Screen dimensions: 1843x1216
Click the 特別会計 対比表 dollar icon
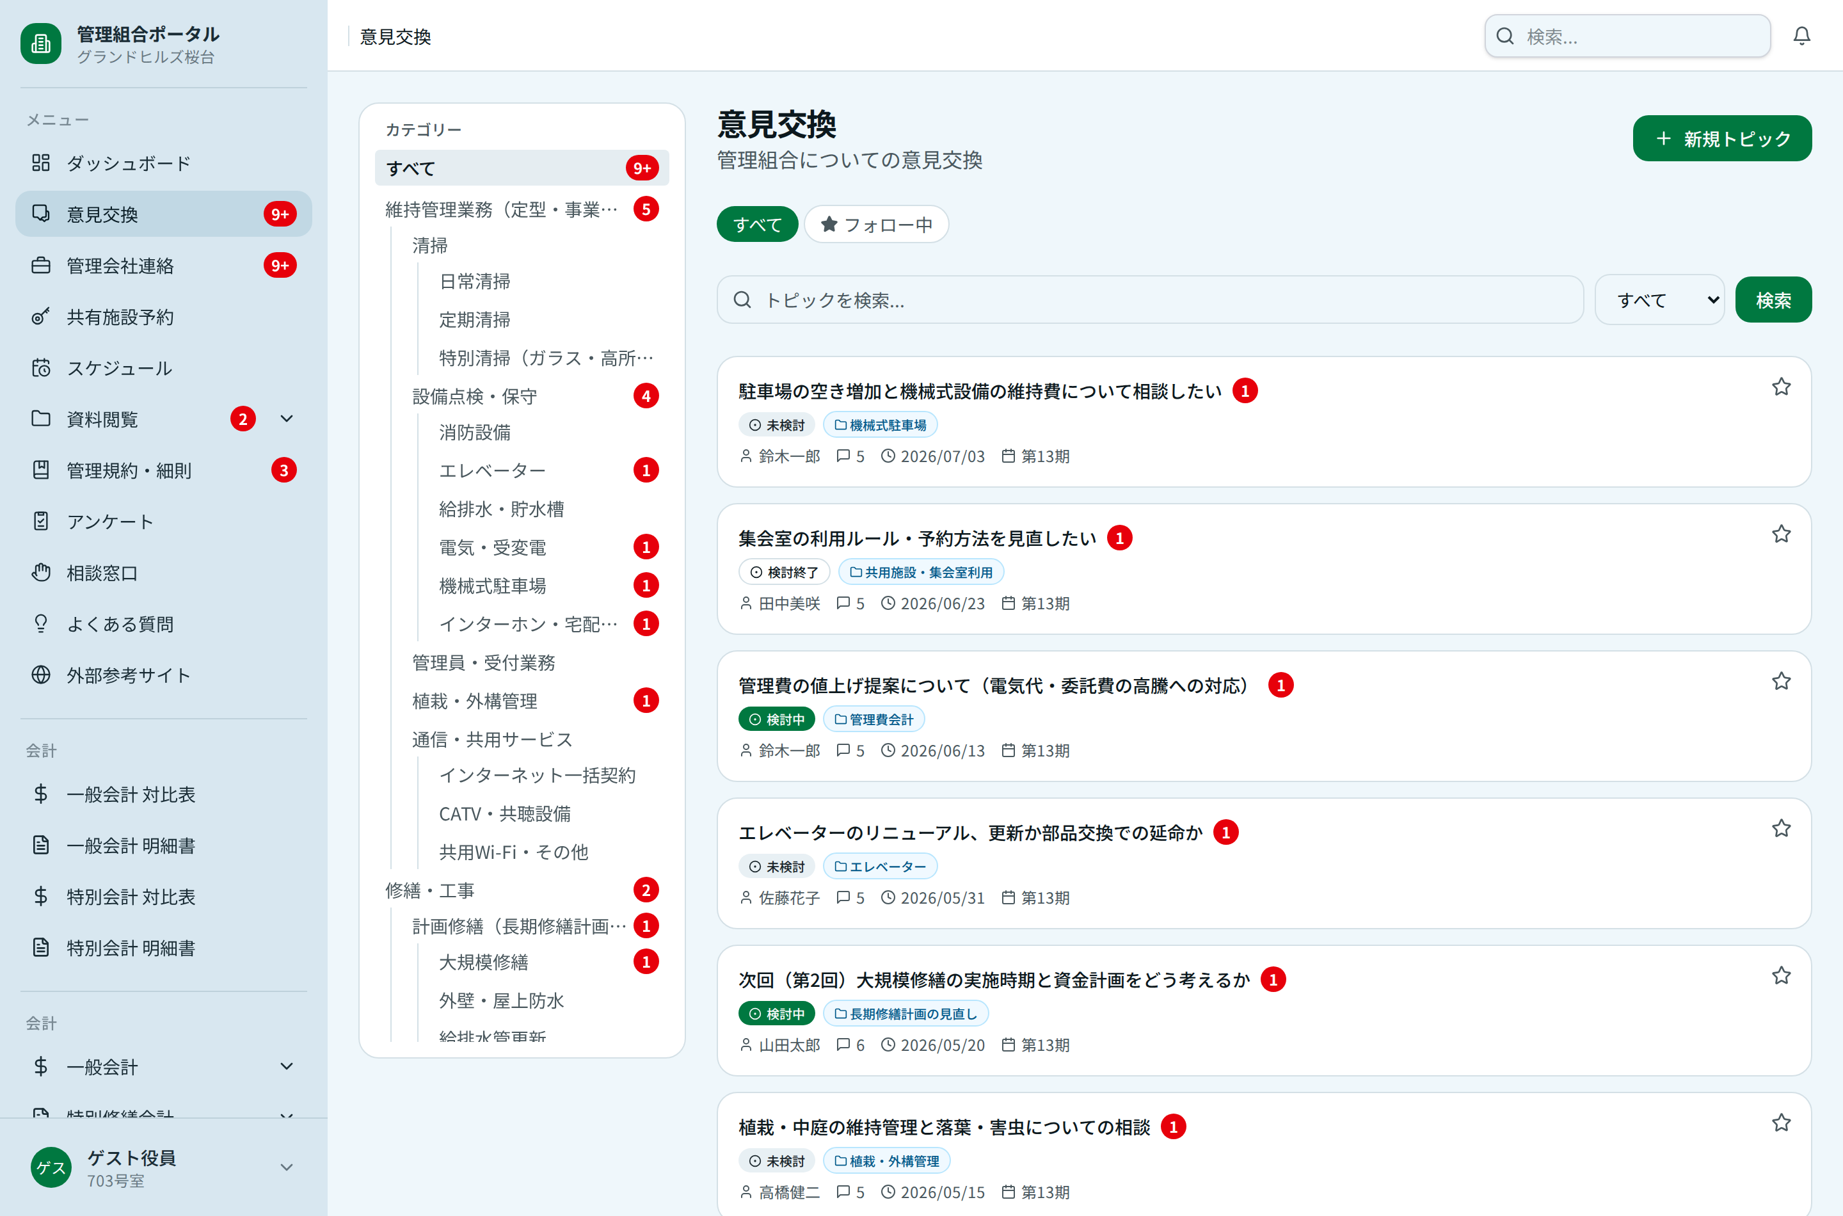point(41,896)
